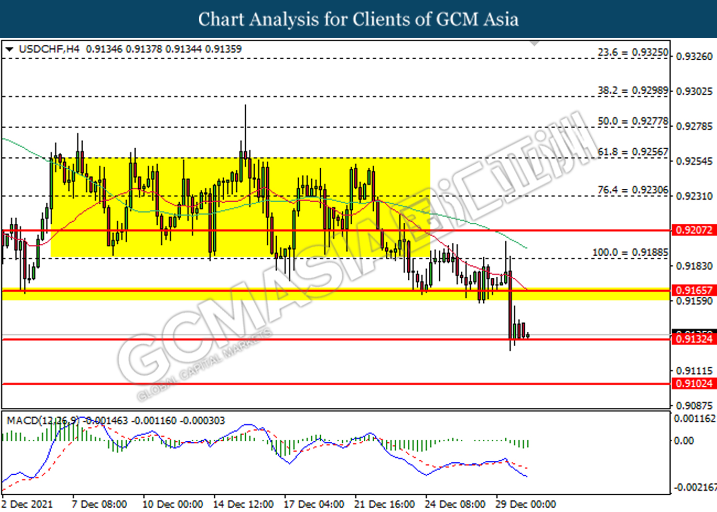717x512 pixels.
Task: Click the 0.91115 price axis value
Action: click(695, 370)
